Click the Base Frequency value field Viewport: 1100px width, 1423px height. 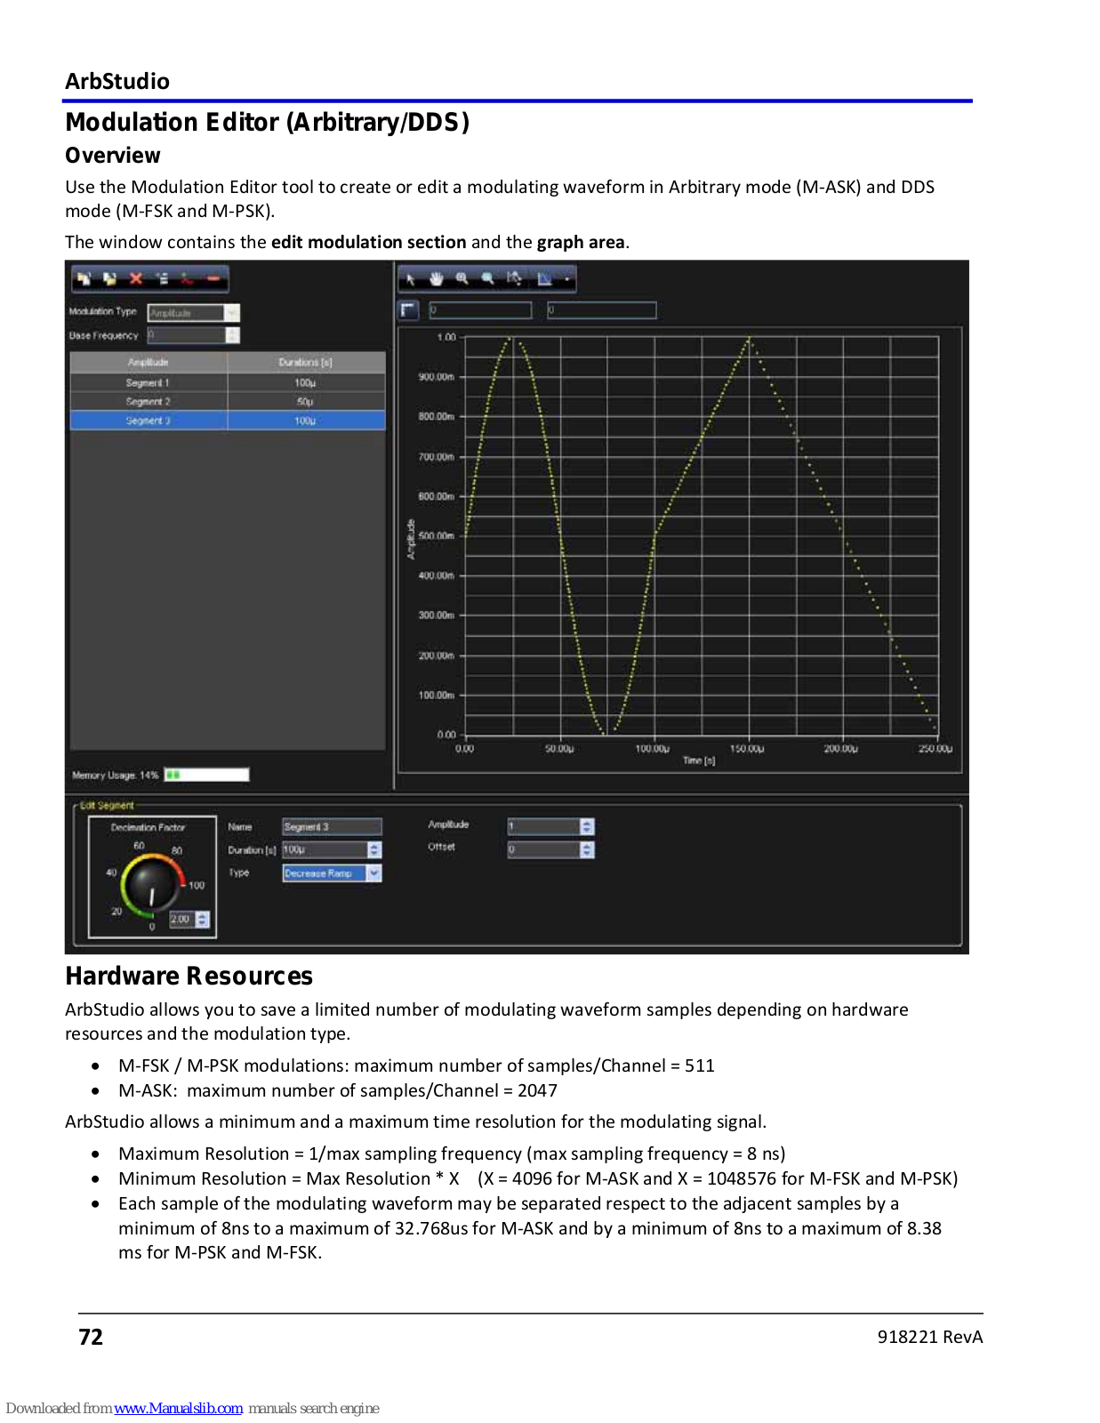pyautogui.click(x=186, y=335)
